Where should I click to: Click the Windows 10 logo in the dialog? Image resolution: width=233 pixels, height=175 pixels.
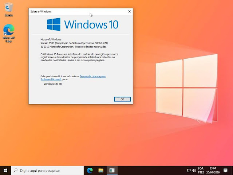[83, 24]
